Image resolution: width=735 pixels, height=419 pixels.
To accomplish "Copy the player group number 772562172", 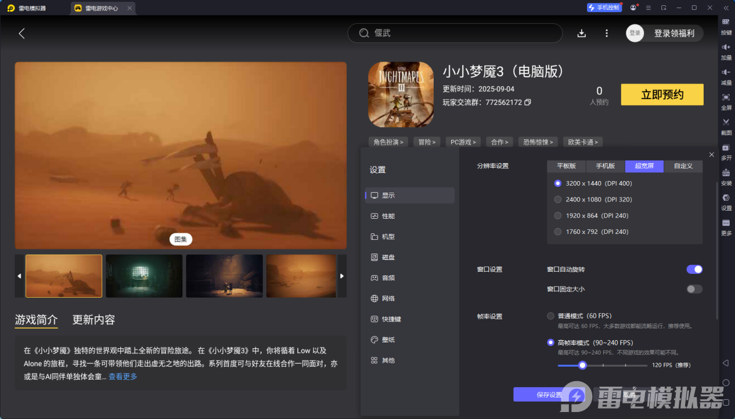I will [528, 102].
